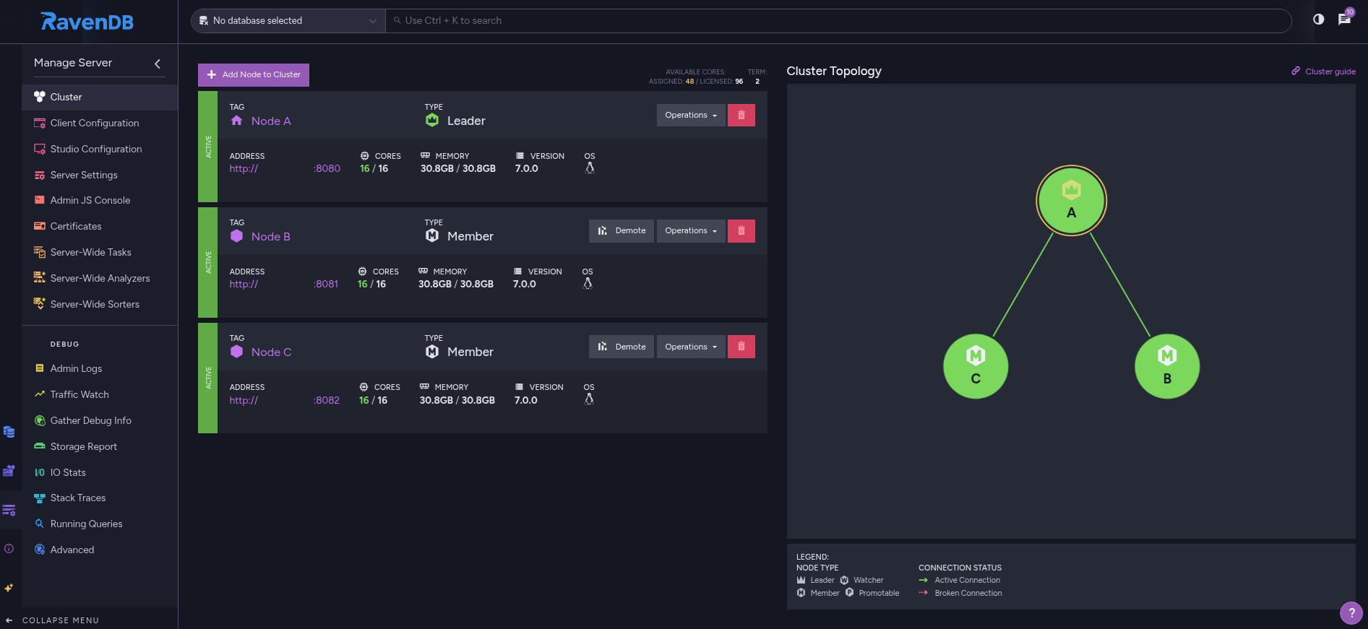This screenshot has height=629, width=1368.
Task: Click the Node C hexagon tag icon
Action: tap(236, 352)
